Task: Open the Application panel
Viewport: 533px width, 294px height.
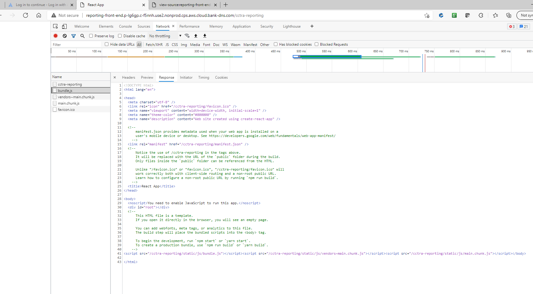Action: coord(241,26)
